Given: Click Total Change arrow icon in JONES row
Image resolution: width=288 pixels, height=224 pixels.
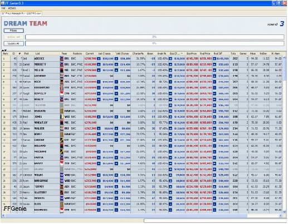Looking at the screenshot, I should click(116, 117).
